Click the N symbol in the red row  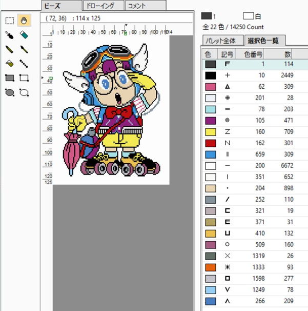click(x=228, y=143)
